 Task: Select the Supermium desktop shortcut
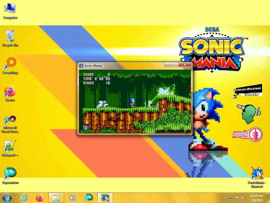click(x=10, y=176)
